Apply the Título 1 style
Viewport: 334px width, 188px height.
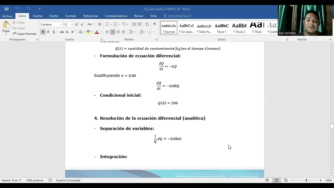click(x=222, y=28)
